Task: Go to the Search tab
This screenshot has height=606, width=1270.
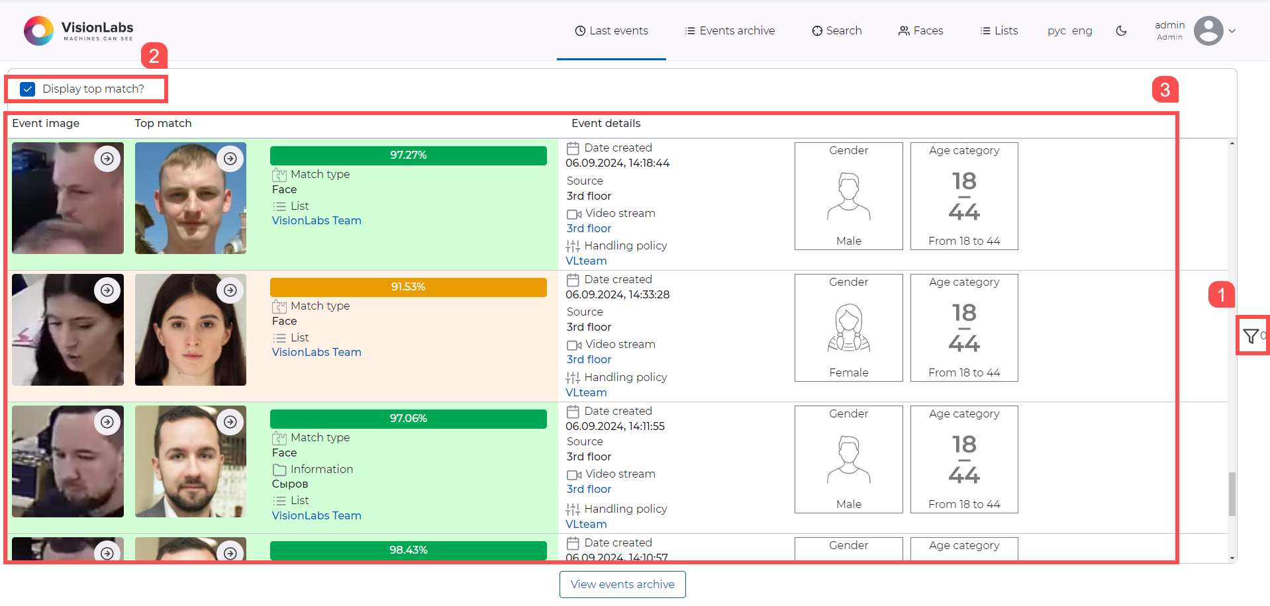Action: coord(837,30)
